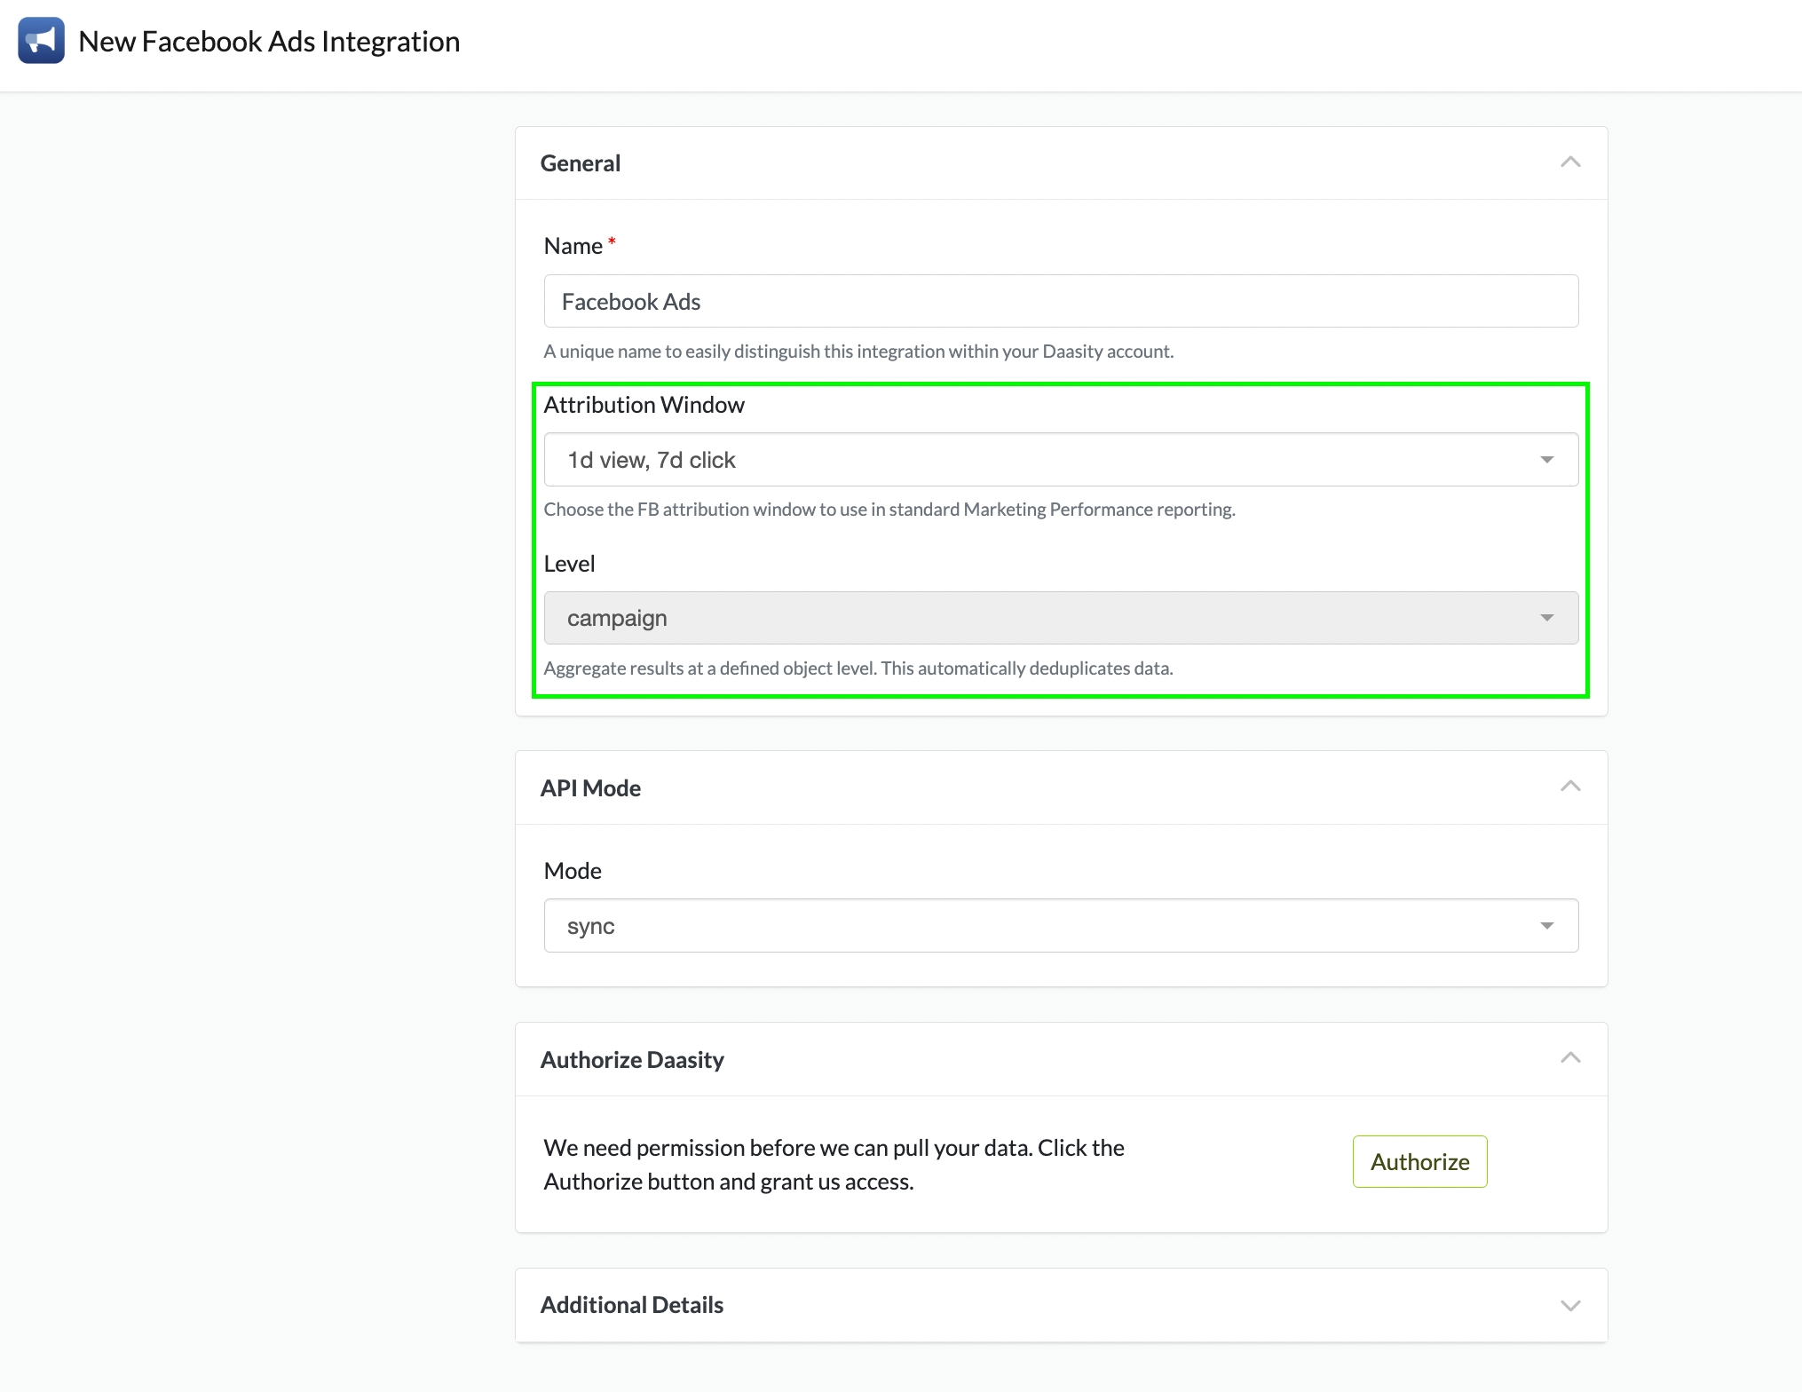Collapse the General section chevron
This screenshot has height=1392, width=1802.
[1569, 162]
